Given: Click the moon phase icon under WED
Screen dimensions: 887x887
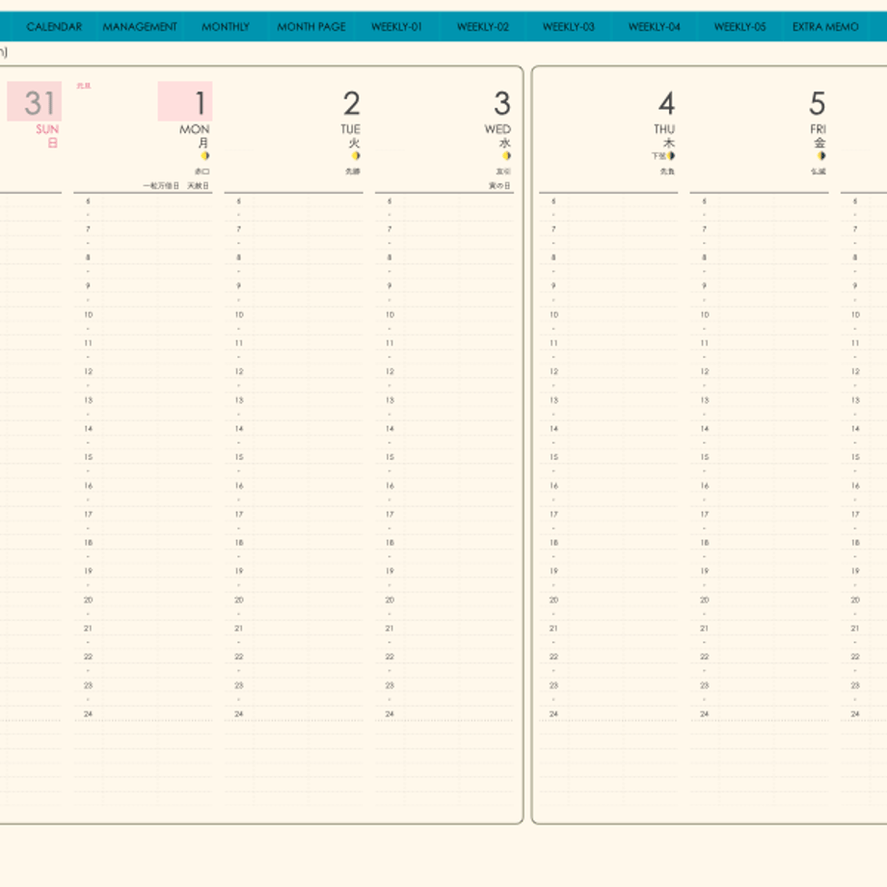Looking at the screenshot, I should pyautogui.click(x=506, y=155).
